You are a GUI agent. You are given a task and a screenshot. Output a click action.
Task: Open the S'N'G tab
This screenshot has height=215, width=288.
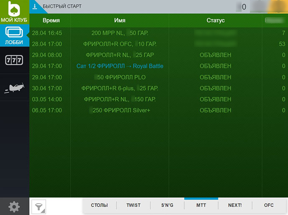(167, 205)
